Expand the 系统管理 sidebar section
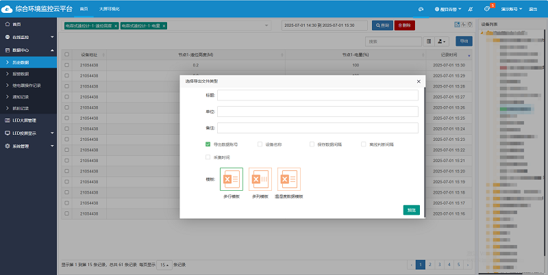 28,146
